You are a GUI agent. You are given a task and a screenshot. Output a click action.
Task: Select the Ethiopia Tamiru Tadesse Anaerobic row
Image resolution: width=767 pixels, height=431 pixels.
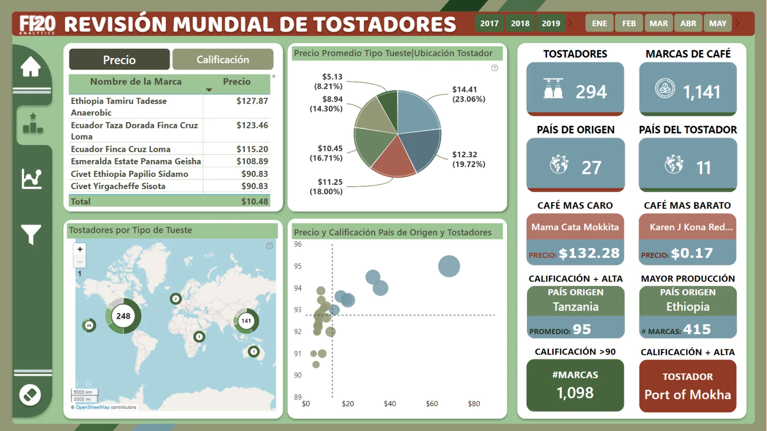(169, 107)
